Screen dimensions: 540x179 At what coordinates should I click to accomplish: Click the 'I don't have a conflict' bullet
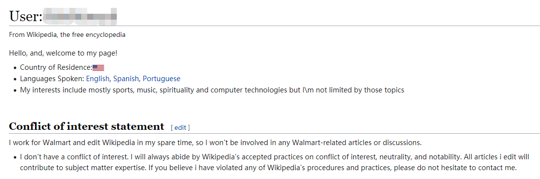click(x=274, y=162)
